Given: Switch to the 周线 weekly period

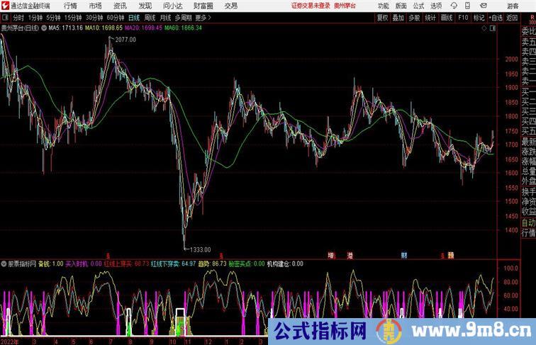Looking at the screenshot, I should [150, 17].
